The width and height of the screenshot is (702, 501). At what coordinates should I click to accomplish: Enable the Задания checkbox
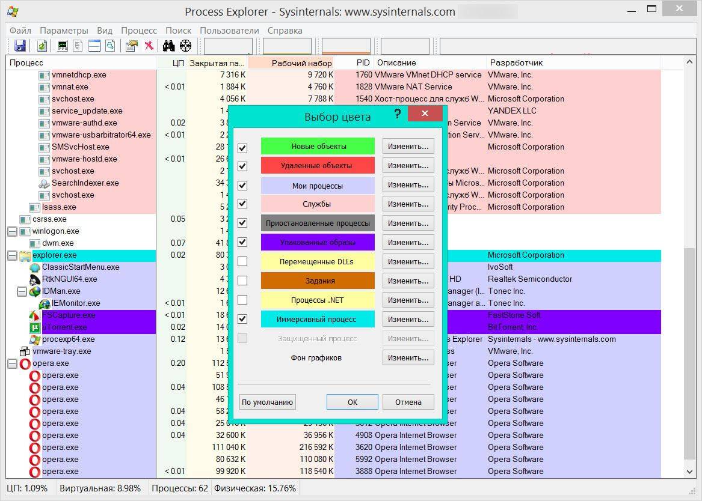[x=242, y=281]
